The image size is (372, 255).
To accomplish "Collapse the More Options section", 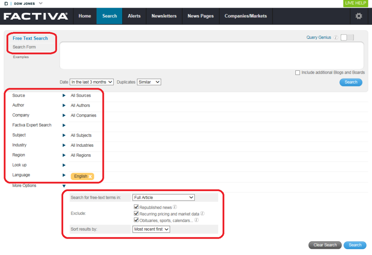I will (64, 186).
